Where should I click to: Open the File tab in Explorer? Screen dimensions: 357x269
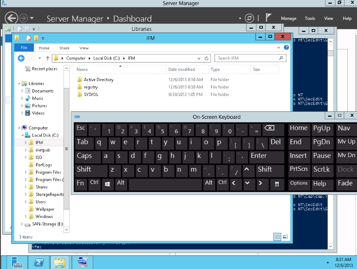[24, 48]
